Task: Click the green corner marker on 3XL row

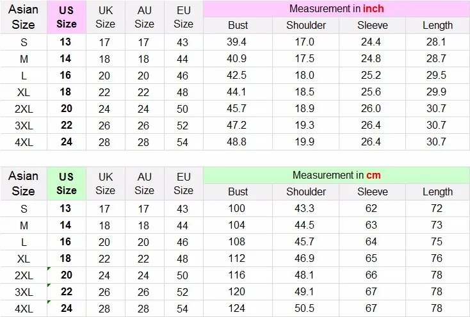Action: (x=49, y=285)
